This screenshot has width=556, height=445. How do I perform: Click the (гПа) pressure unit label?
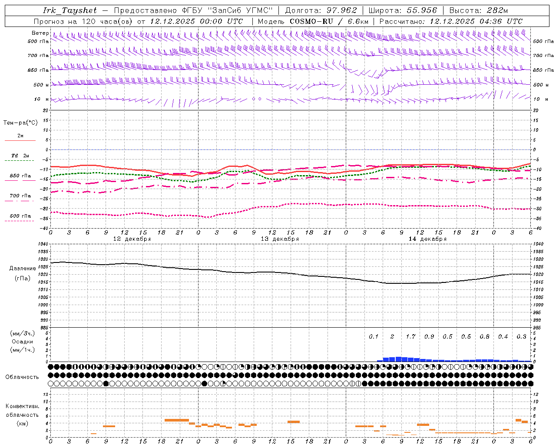click(23, 279)
